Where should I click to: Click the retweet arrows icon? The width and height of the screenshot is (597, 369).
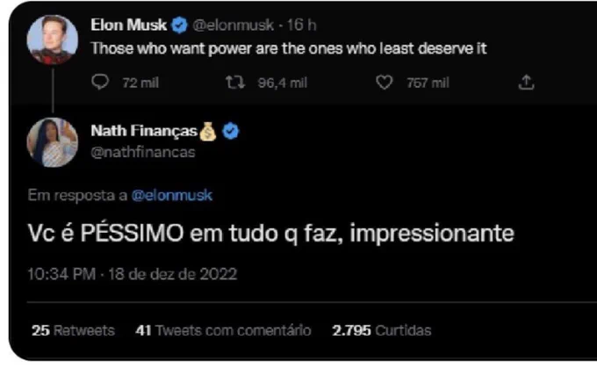point(235,83)
